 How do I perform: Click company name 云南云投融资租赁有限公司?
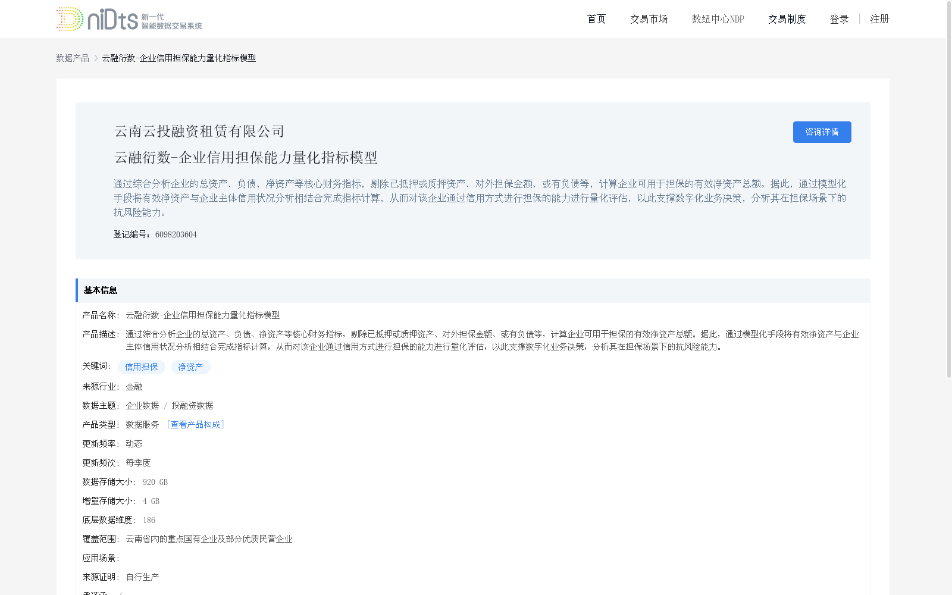tap(199, 131)
